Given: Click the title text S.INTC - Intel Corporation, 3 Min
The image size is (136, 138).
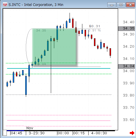Looking at the screenshot, I should [x=36, y=5].
